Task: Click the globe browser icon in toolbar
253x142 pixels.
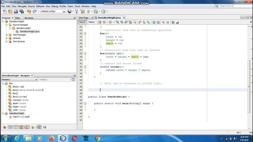Action: [70, 11]
